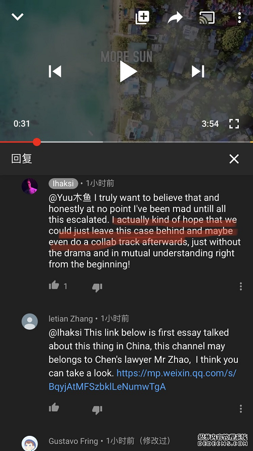Play the paused video
This screenshot has height=451, width=253.
click(x=128, y=72)
